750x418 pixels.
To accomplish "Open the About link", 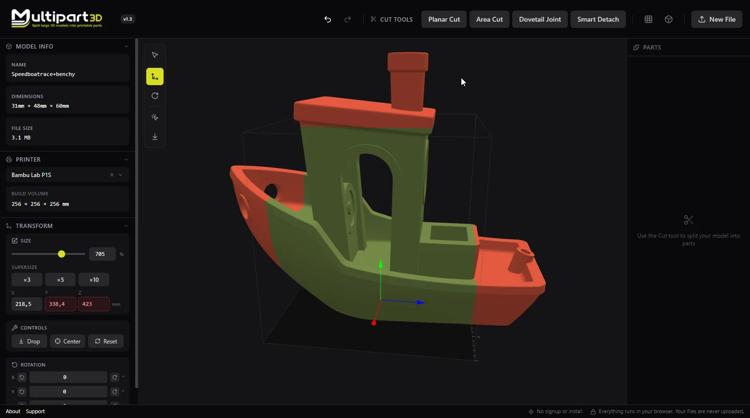I will point(13,411).
